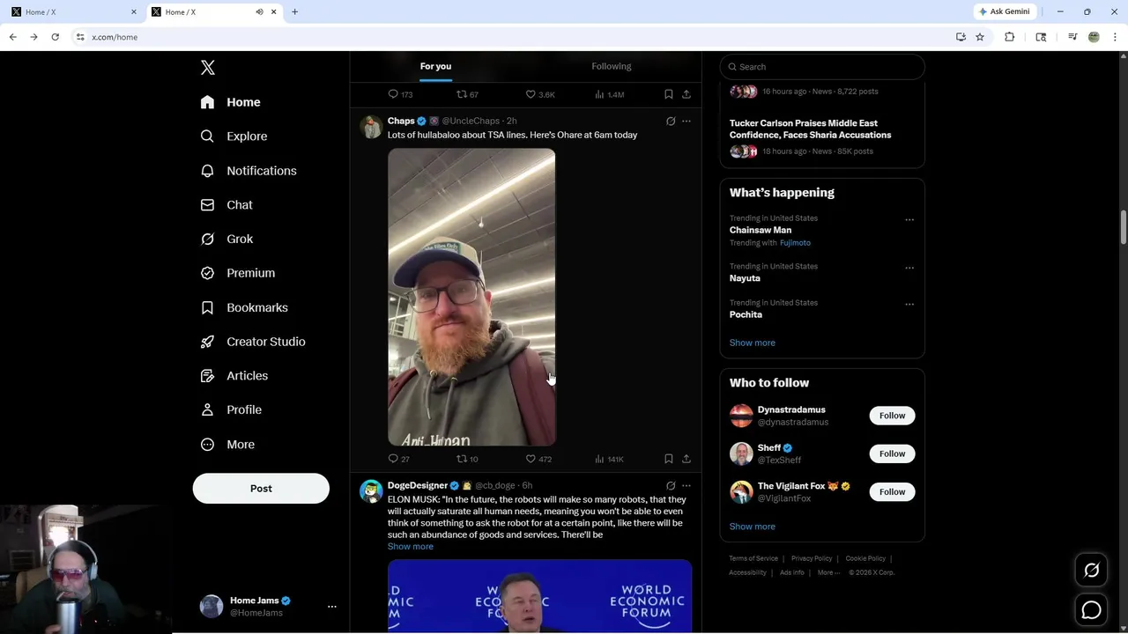Viewport: 1128px width, 634px height.
Task: Open floating chat messages button
Action: pyautogui.click(x=1091, y=609)
